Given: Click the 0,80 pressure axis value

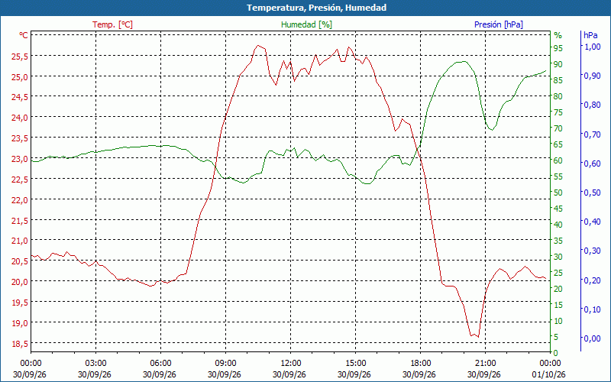Looking at the screenshot, I should point(593,105).
